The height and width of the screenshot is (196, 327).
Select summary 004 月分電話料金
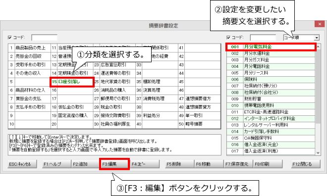tap(271, 66)
